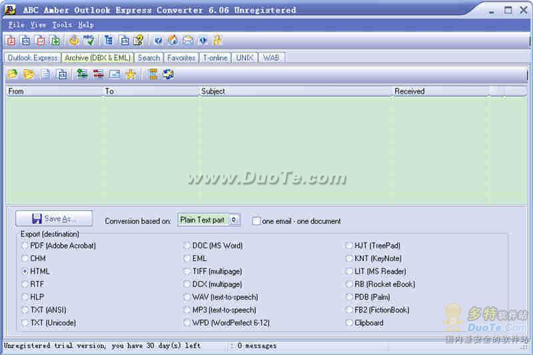Click the Save As button
533x355 pixels.
pos(54,218)
